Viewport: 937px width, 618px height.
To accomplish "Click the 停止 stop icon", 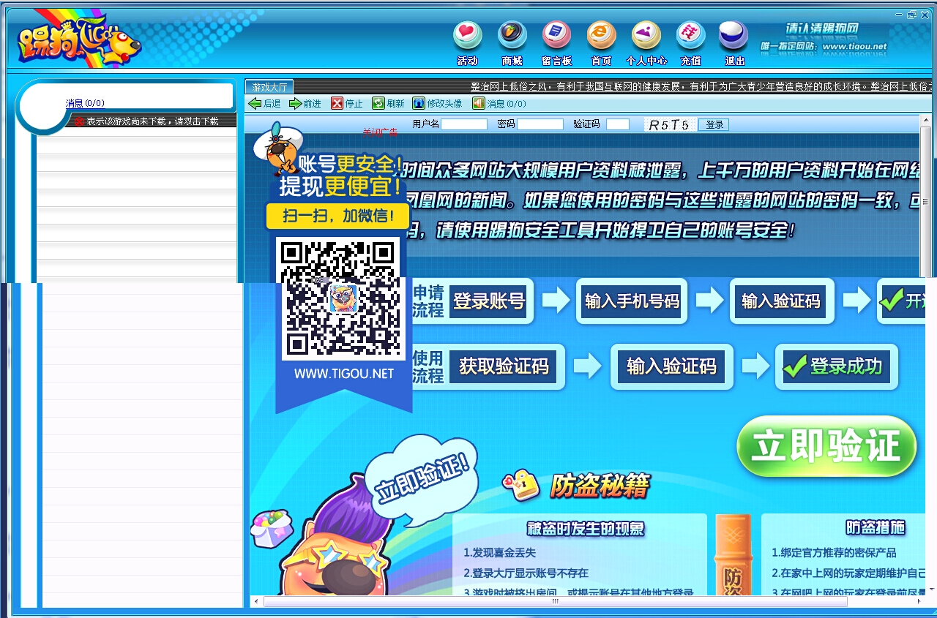I will (347, 104).
